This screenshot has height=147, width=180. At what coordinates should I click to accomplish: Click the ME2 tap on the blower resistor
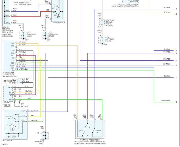pyautogui.click(x=7, y=11)
